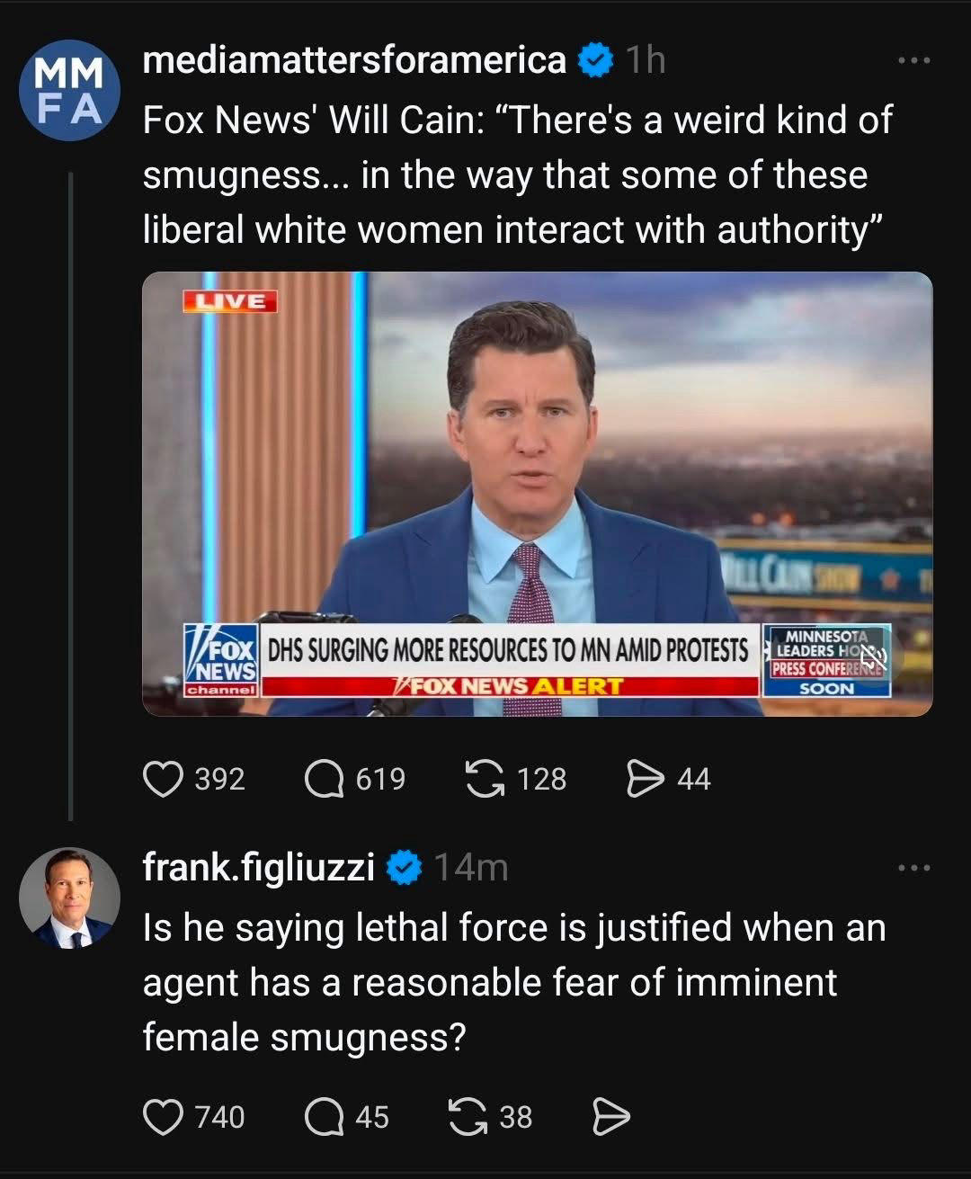
Task: Open more options for mediamattersforamerica post
Action: 914,61
